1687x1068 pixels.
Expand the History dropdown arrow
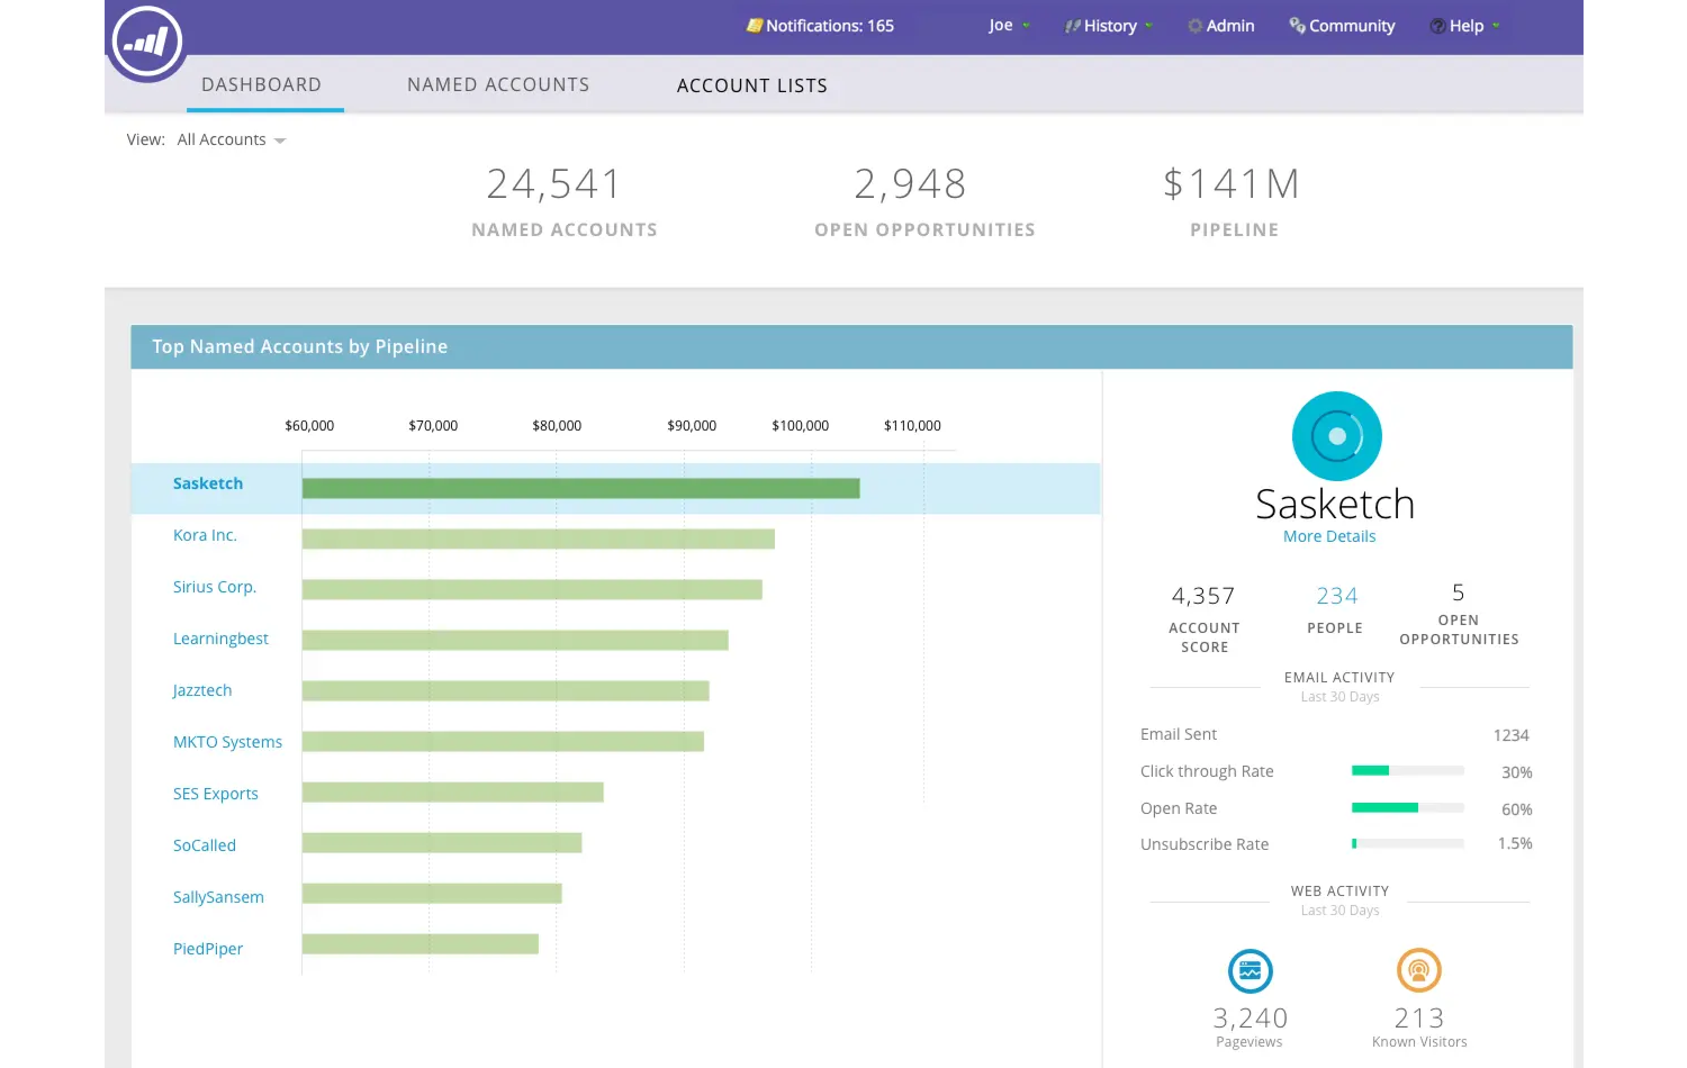tap(1148, 26)
